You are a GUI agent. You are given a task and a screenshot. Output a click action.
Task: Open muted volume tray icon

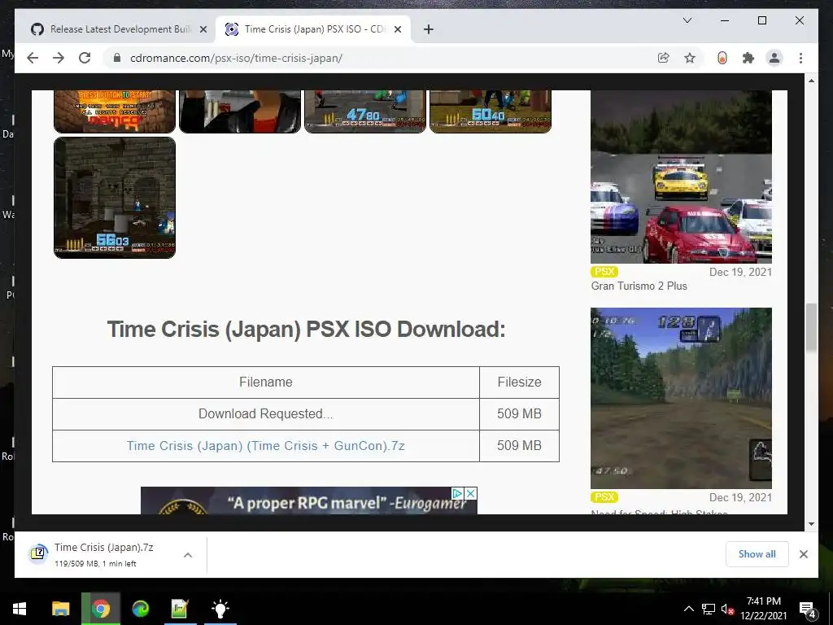click(x=727, y=609)
